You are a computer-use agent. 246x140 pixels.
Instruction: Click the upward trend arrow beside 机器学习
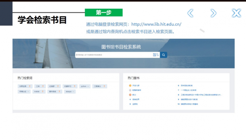click(75, 86)
